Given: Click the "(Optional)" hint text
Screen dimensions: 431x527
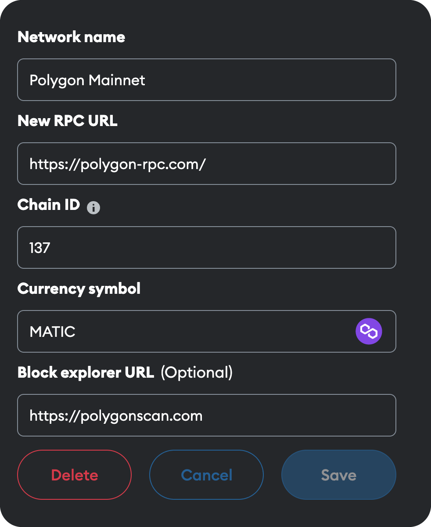Looking at the screenshot, I should [x=196, y=372].
